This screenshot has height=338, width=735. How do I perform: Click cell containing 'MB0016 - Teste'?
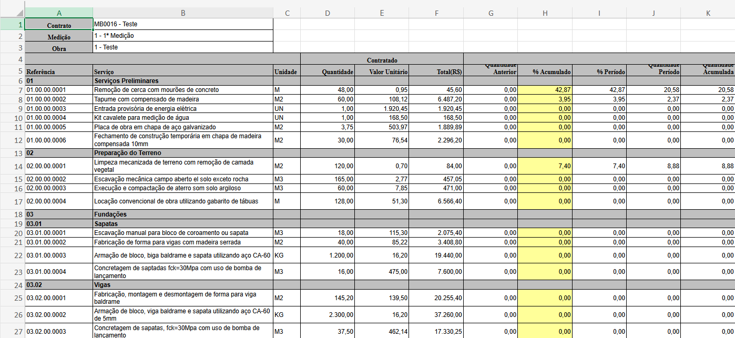click(x=182, y=24)
